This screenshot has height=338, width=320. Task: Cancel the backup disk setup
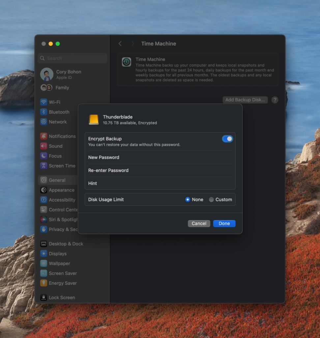coord(199,223)
